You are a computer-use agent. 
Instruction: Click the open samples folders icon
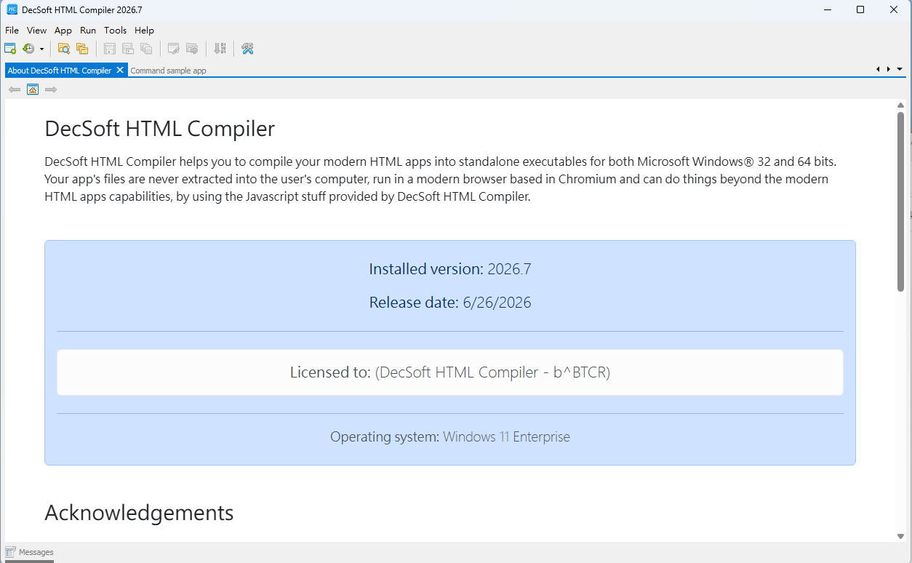[x=82, y=49]
